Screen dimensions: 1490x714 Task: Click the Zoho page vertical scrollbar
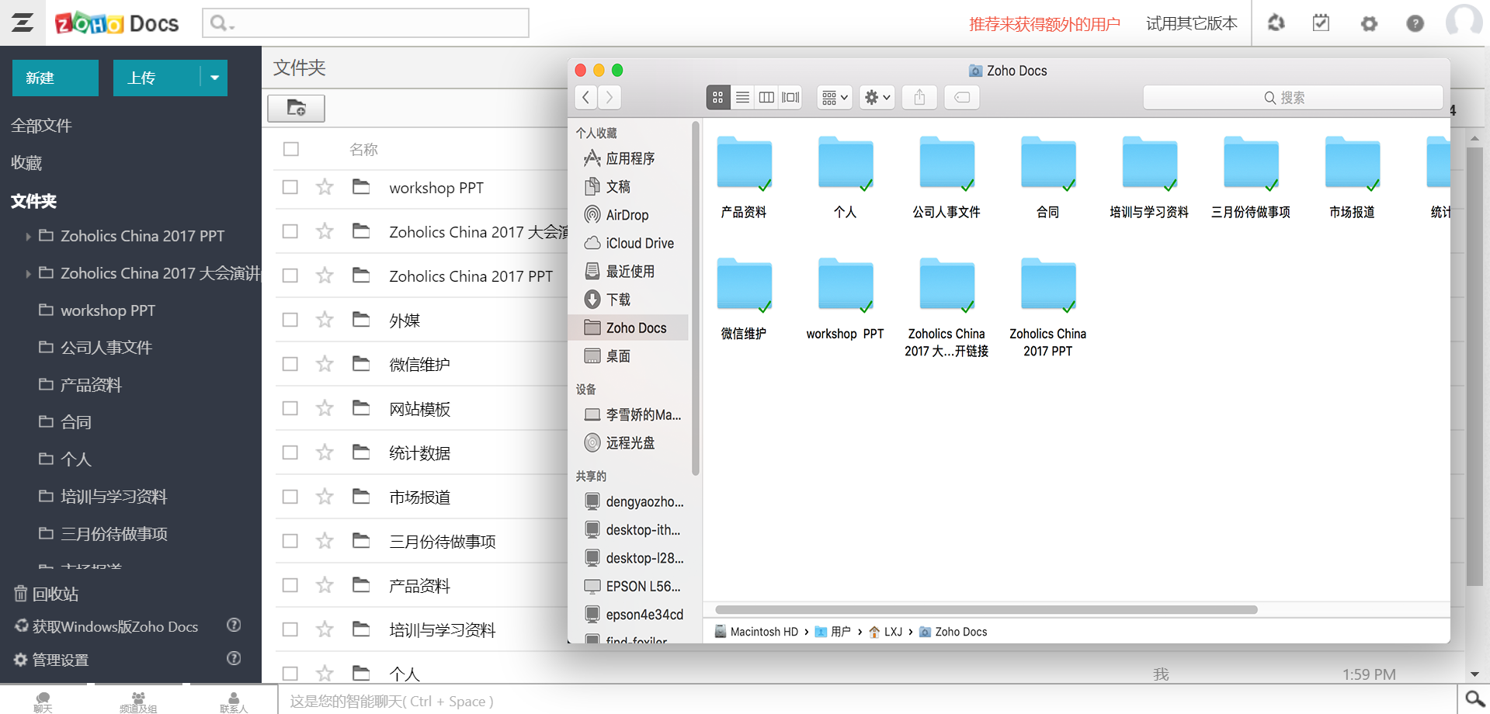pyautogui.click(x=1474, y=365)
